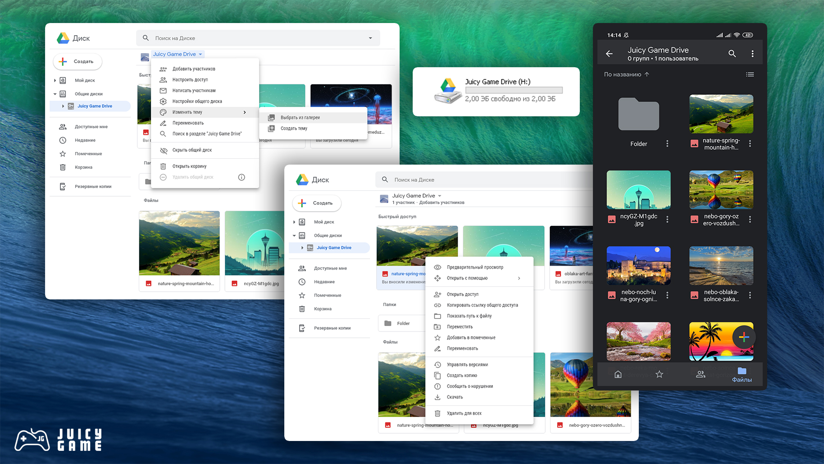Tap the Home icon in mobile bottom bar
Viewport: 824px width, 464px height.
(x=618, y=374)
